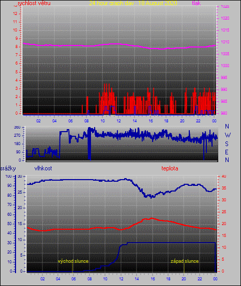Click the 270 wind direction axis value
241x286 pixels.
17,136
